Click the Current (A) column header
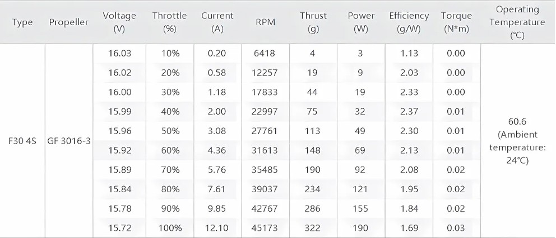This screenshot has height=238, width=556. coord(217,22)
